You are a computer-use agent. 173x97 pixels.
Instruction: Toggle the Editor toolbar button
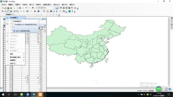click(x=57, y=8)
